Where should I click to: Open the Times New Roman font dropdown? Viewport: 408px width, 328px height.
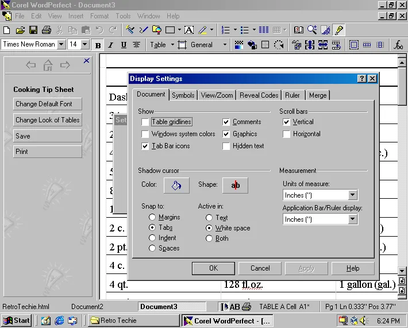point(61,44)
